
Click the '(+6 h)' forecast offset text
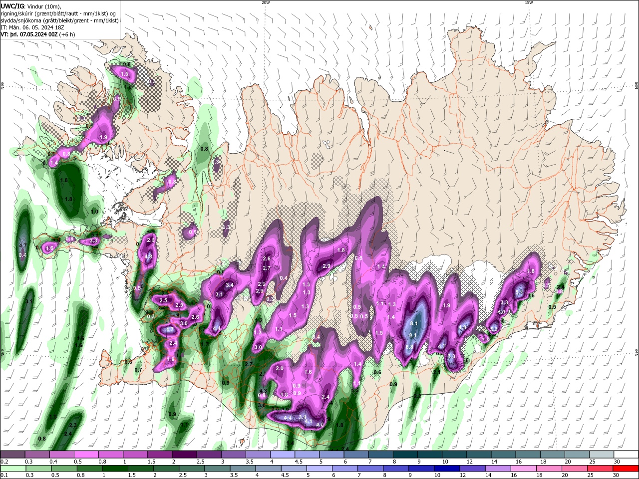click(67, 34)
